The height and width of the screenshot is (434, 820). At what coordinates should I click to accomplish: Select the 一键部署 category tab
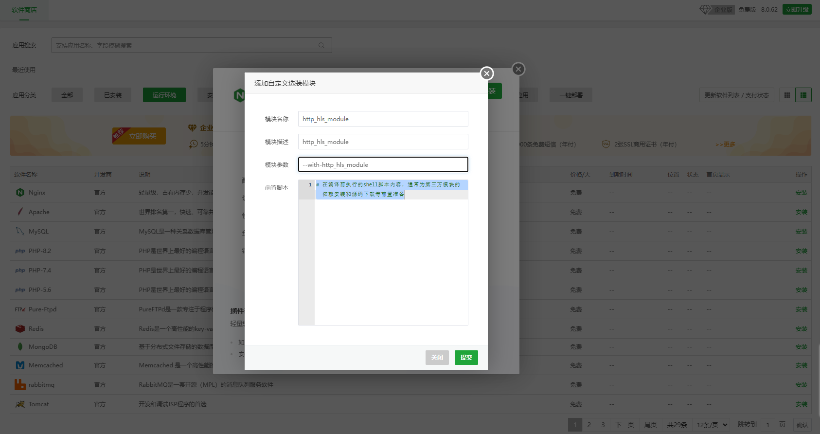click(x=571, y=95)
